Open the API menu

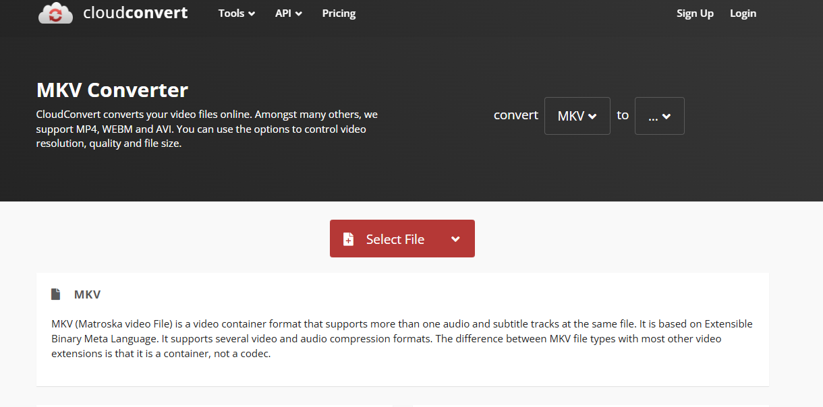[x=289, y=13]
